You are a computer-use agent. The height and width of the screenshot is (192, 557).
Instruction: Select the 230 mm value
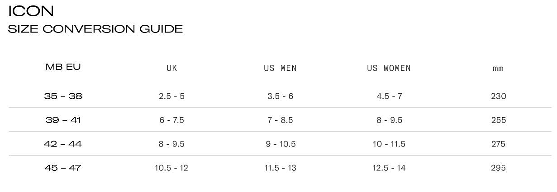click(498, 96)
